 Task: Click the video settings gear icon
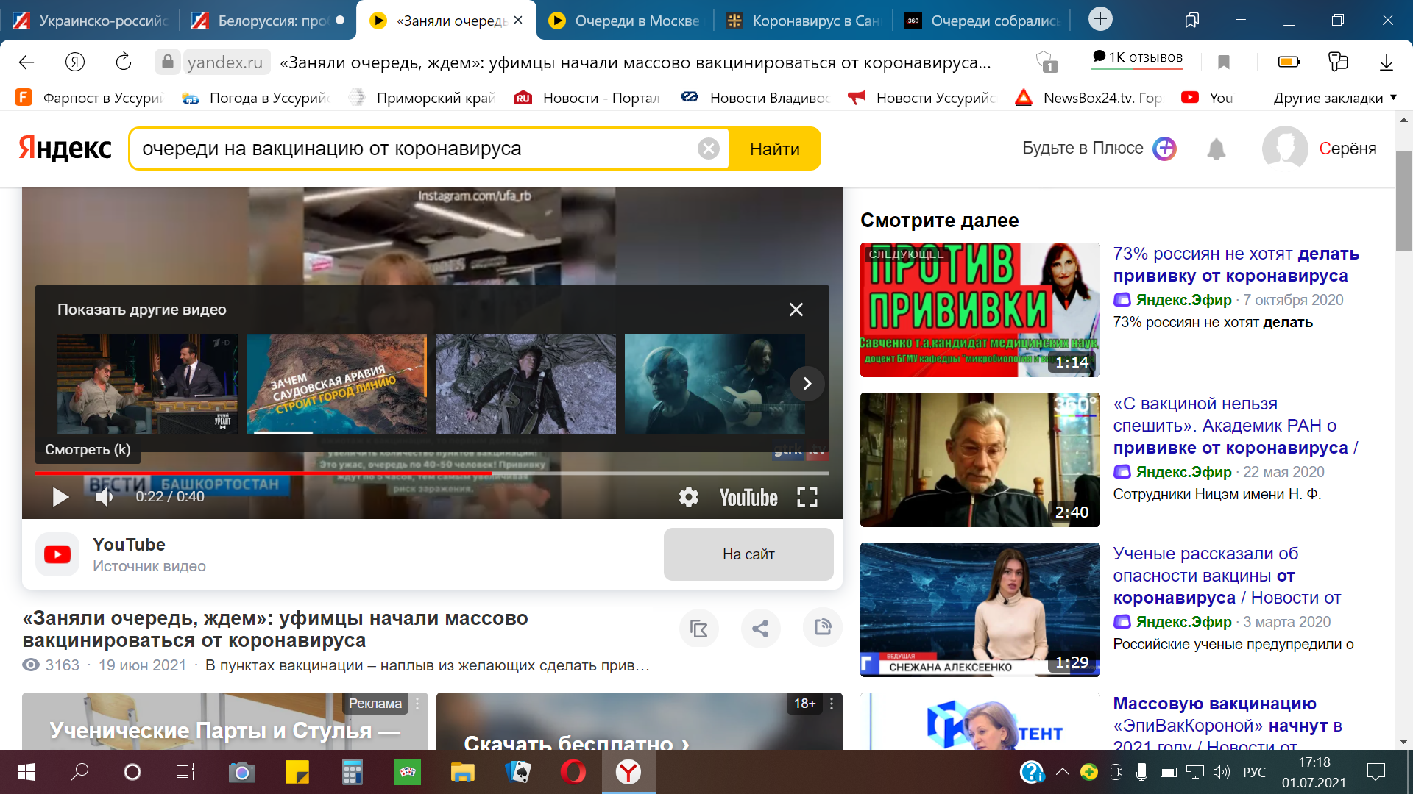coord(688,498)
